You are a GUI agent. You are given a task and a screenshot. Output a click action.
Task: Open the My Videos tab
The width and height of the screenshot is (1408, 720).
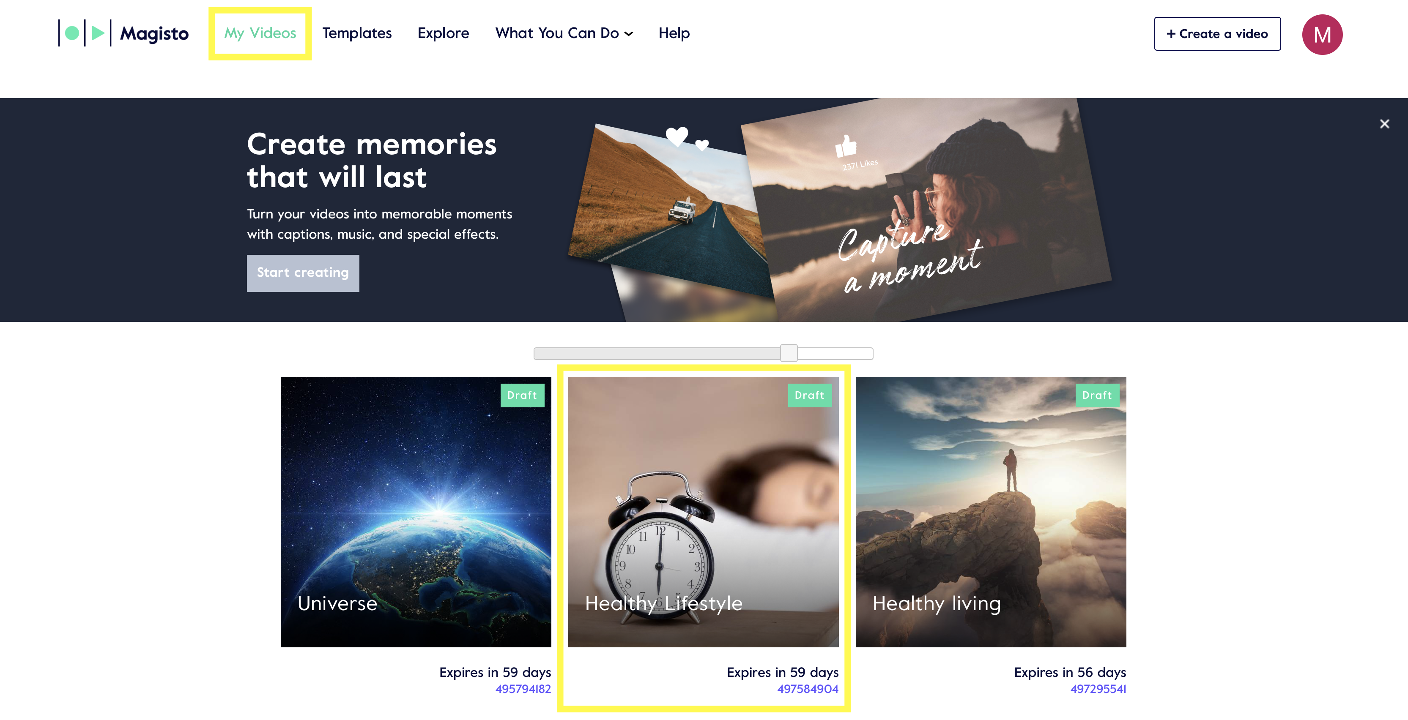(x=260, y=33)
